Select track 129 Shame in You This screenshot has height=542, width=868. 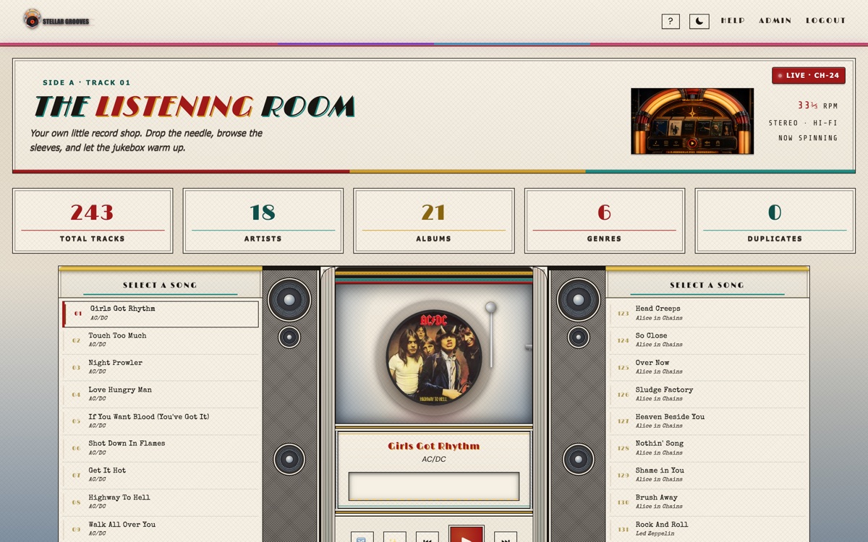pos(707,475)
